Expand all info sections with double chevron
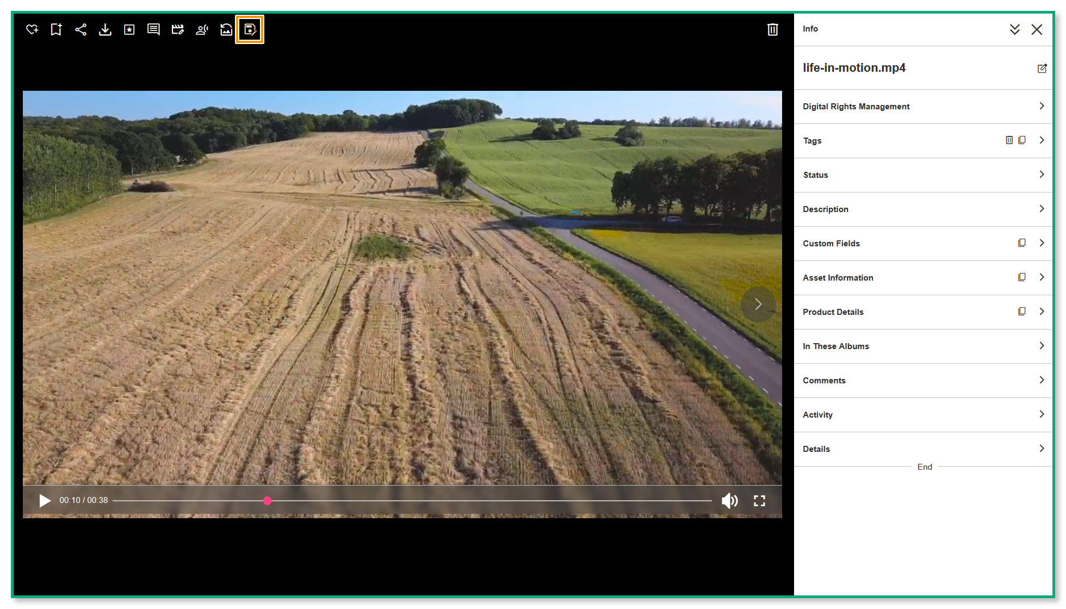1066x609 pixels. pyautogui.click(x=1014, y=29)
